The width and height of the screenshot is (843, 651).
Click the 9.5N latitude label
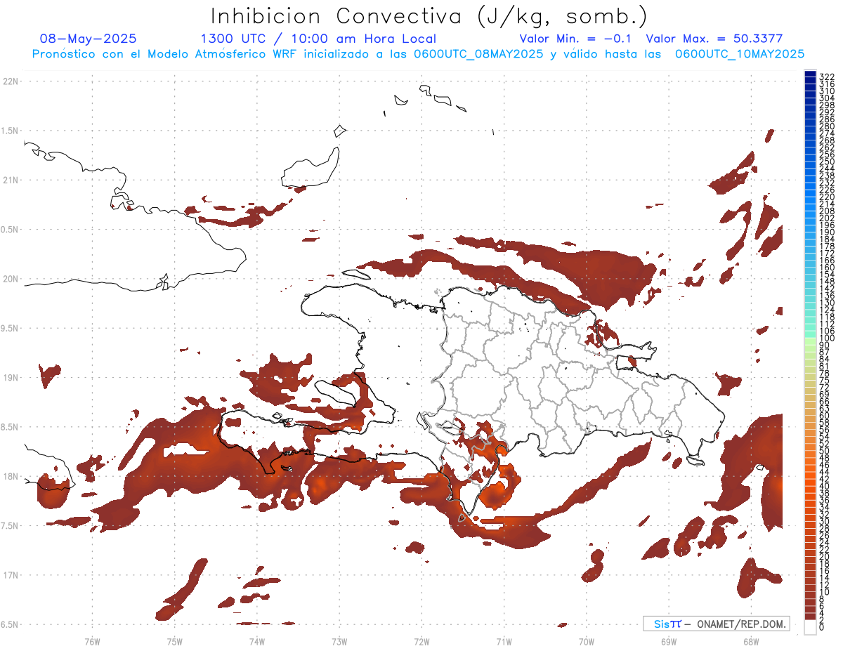(x=10, y=328)
